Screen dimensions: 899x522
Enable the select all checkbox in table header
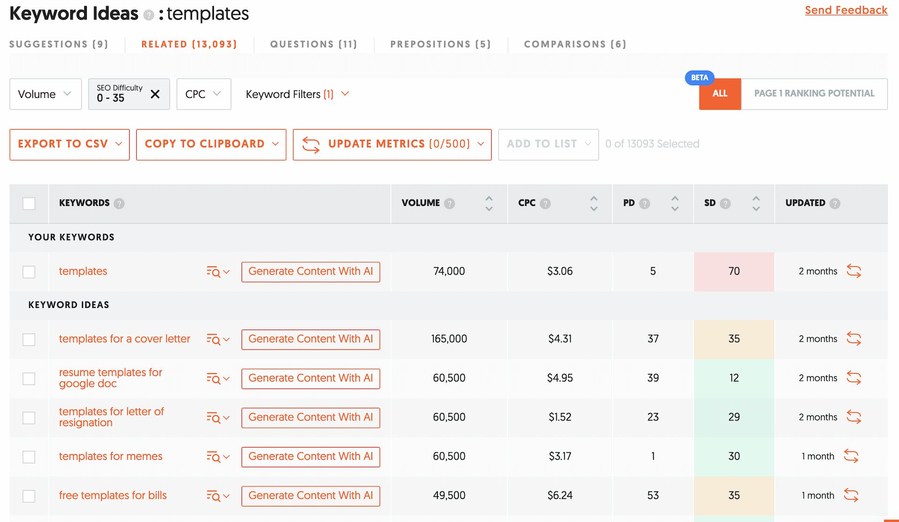30,203
